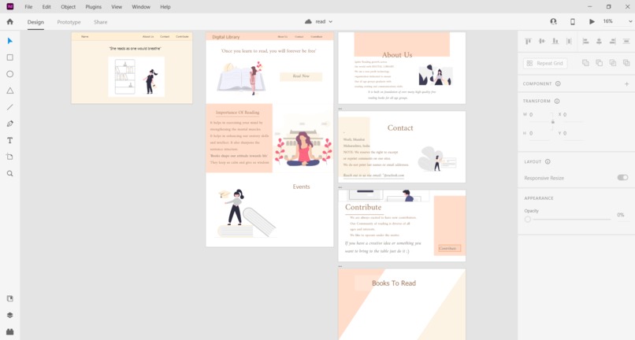Open the Help menu

click(165, 7)
